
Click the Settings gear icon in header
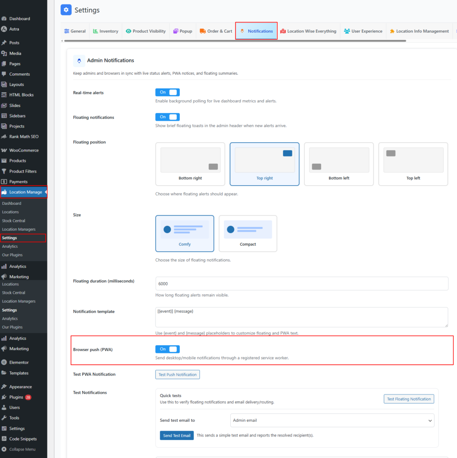pyautogui.click(x=66, y=10)
